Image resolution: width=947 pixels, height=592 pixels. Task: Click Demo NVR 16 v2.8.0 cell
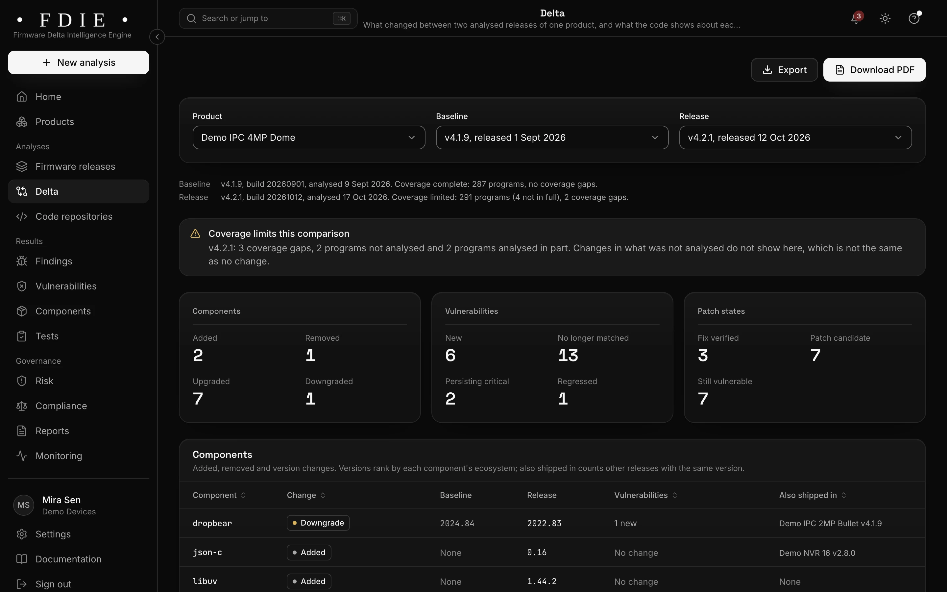(817, 553)
